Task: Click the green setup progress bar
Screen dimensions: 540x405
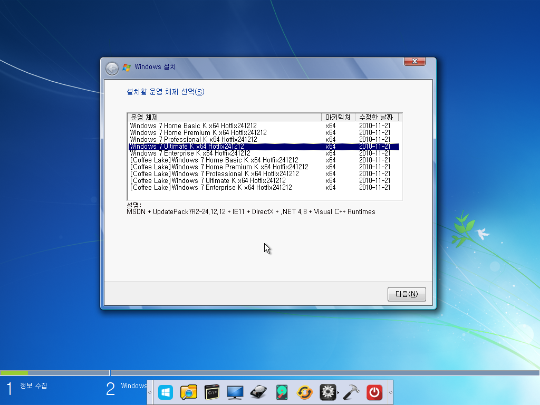Action: [x=14, y=373]
